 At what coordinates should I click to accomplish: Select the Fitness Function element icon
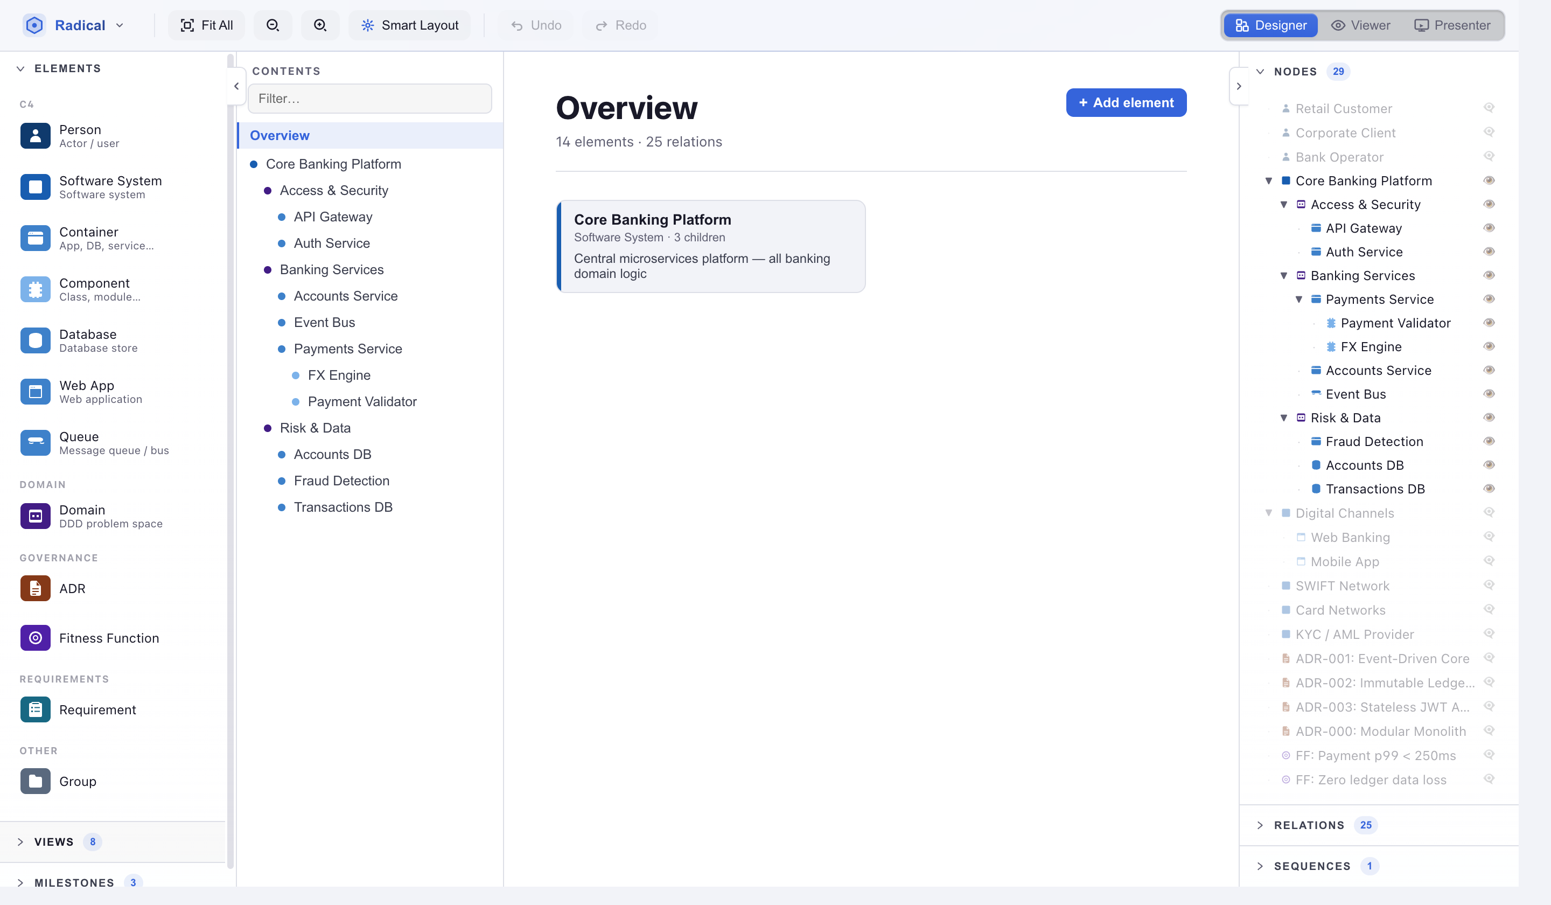coord(35,638)
